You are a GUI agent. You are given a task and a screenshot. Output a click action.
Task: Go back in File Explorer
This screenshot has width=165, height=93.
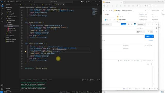[x=104, y=11]
